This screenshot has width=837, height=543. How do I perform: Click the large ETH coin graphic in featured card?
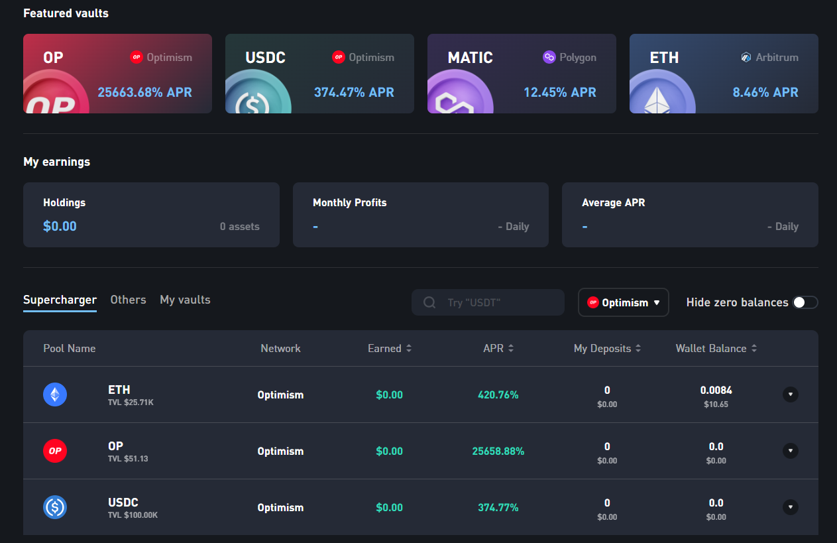tap(662, 92)
